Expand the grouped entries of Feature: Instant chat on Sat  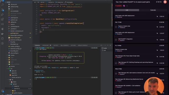tap(116, 27)
